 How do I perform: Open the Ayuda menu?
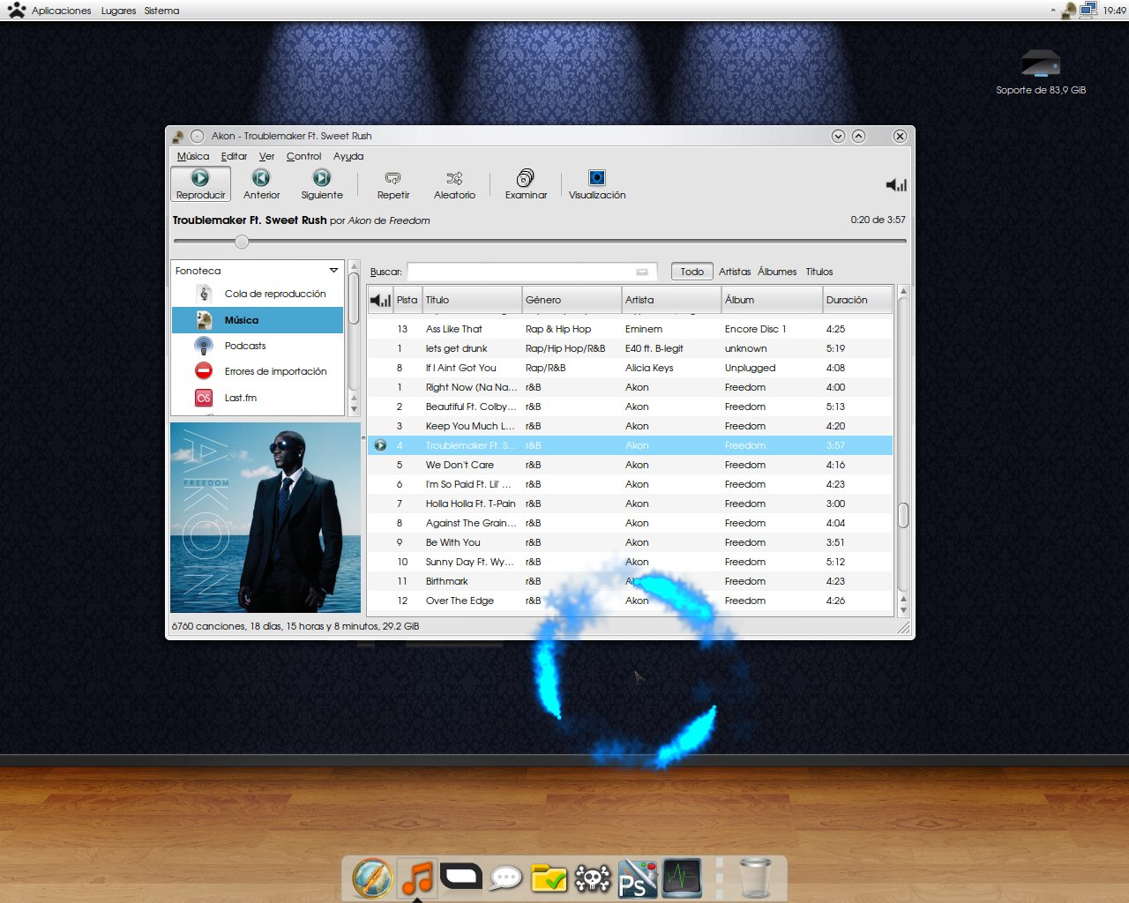point(348,156)
